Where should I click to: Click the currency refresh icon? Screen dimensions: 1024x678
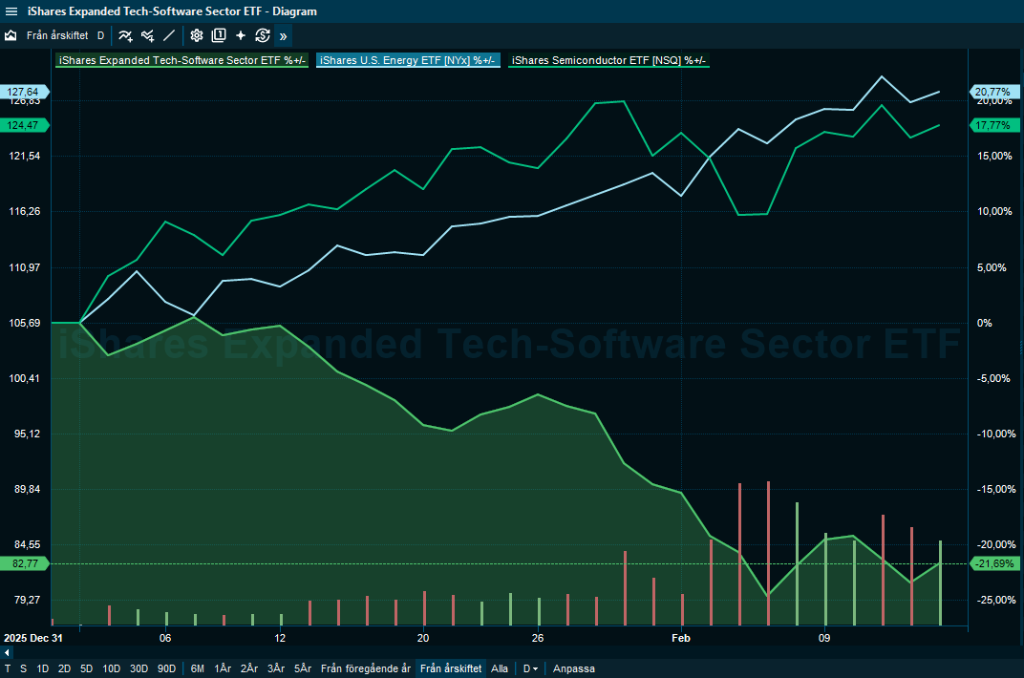263,35
